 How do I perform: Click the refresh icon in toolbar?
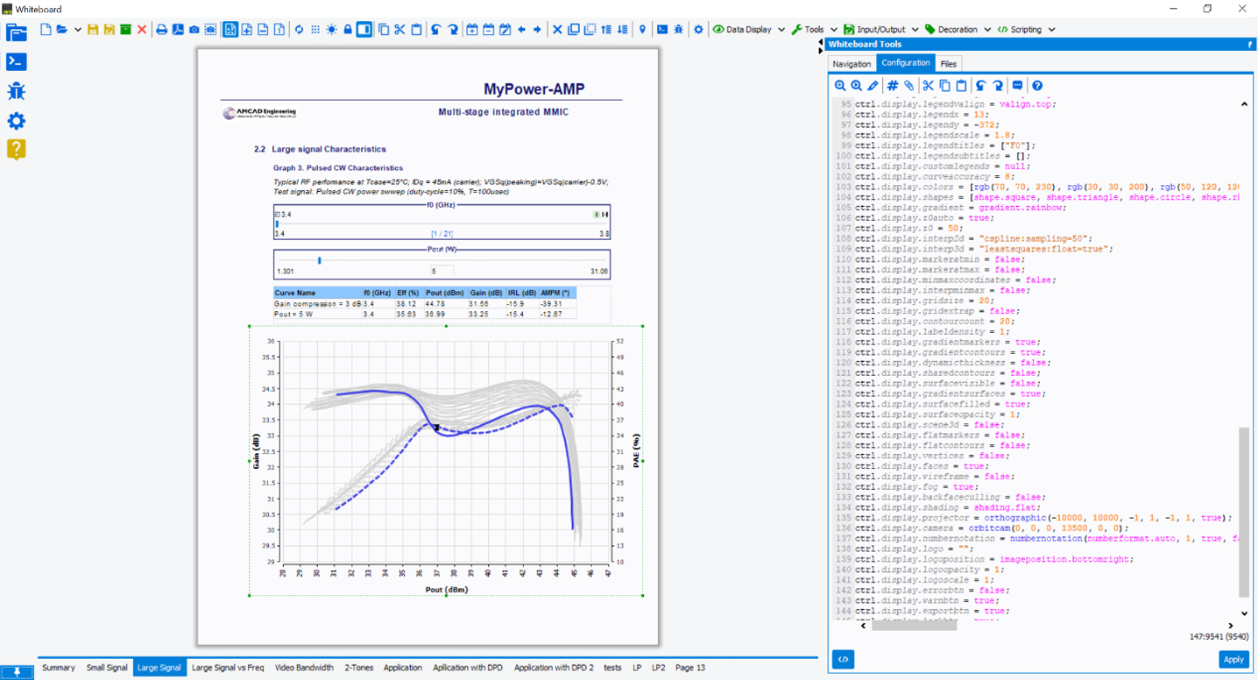click(x=299, y=29)
